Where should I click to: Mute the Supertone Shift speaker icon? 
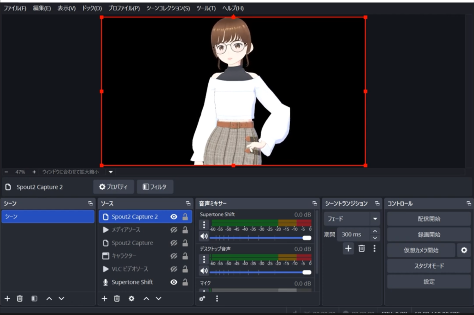pos(204,237)
